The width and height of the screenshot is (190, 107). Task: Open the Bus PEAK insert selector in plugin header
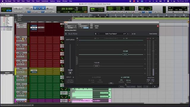[x=71, y=28]
